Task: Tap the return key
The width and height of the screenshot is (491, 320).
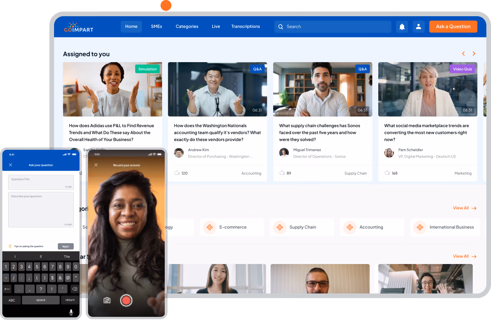Action: pyautogui.click(x=70, y=300)
